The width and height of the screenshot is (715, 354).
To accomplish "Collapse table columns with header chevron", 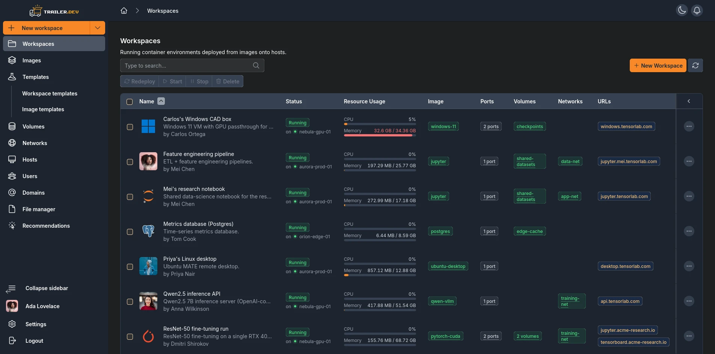I will point(689,101).
